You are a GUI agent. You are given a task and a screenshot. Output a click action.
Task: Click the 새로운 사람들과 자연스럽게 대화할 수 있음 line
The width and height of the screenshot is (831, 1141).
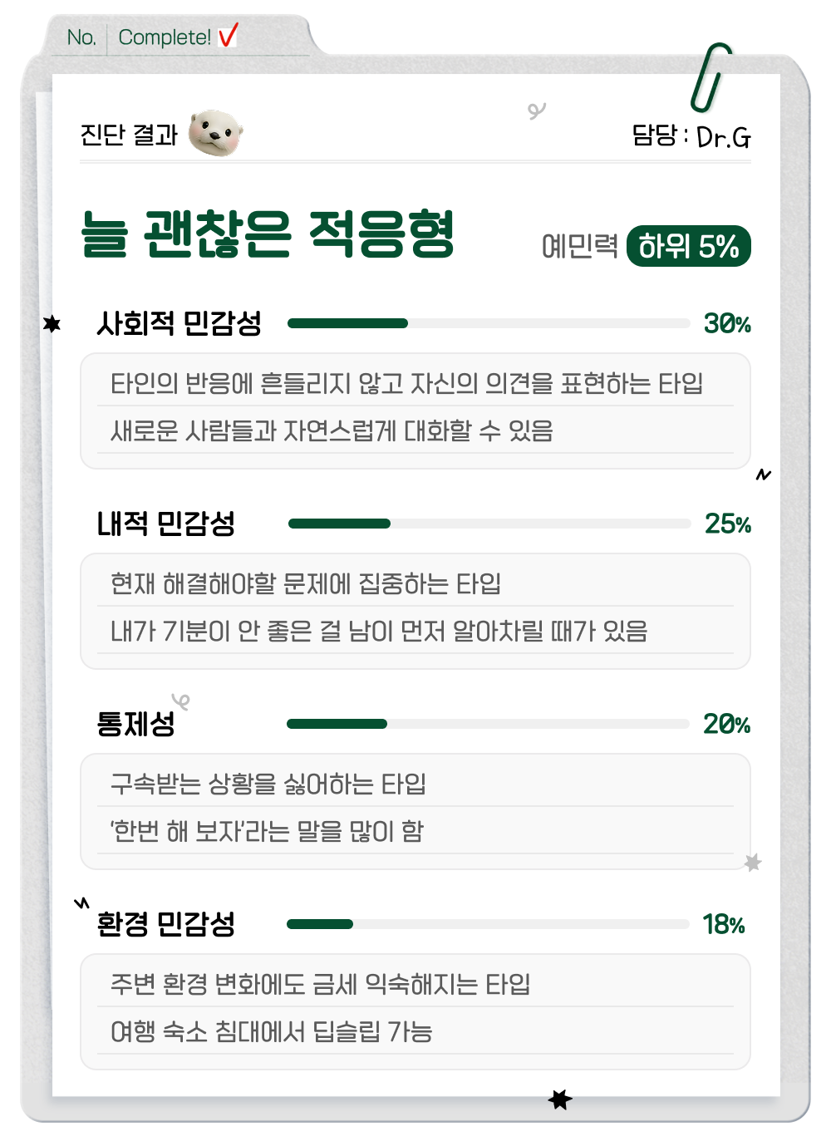click(x=332, y=430)
